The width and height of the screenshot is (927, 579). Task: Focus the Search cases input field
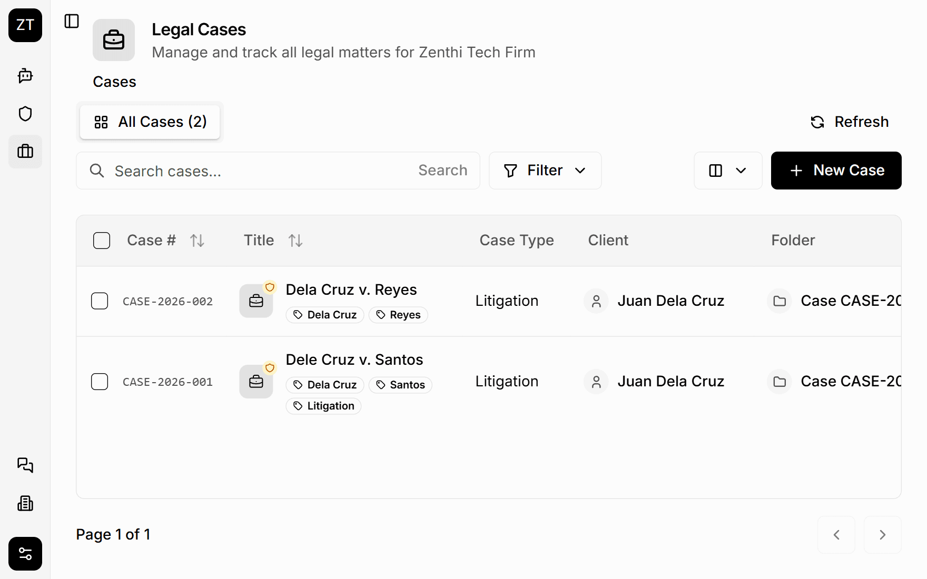pos(258,171)
